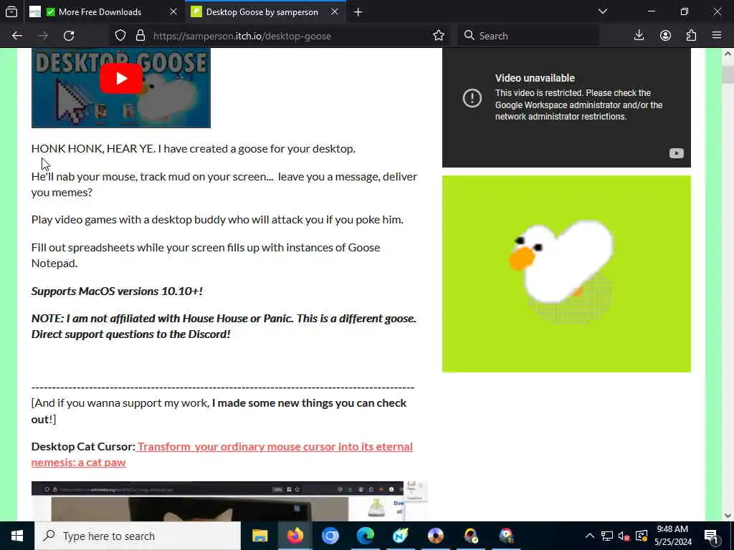Viewport: 734px width, 550px height.
Task: Open the cat cursor screenshot preview
Action: 229,501
